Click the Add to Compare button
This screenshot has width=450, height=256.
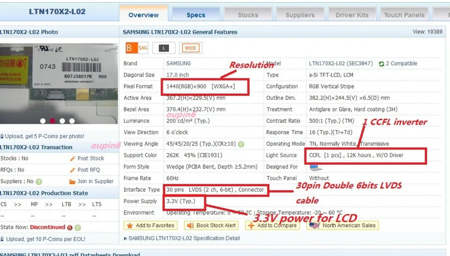point(272,225)
